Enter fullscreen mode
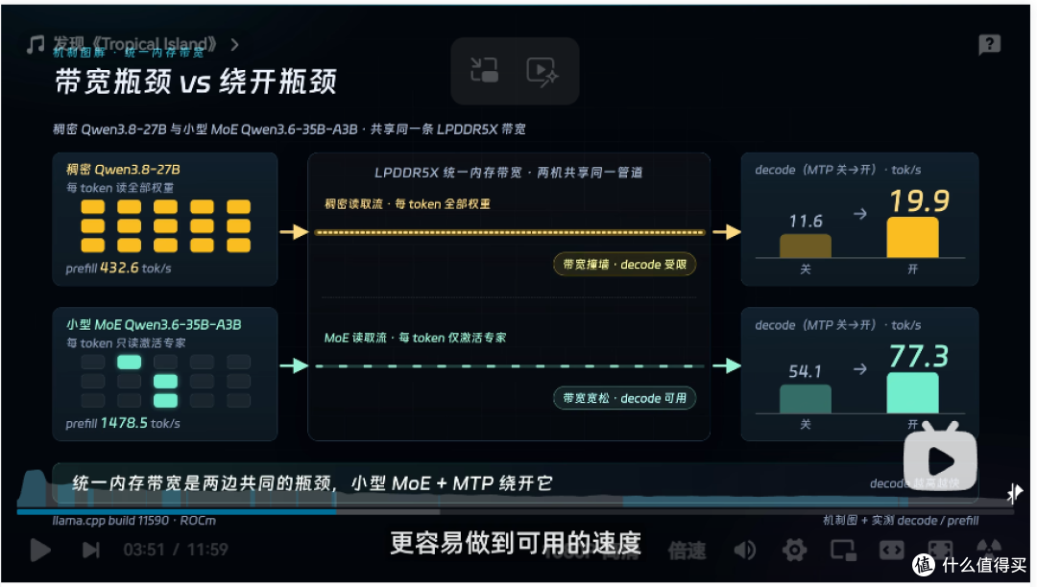This screenshot has width=1037, height=587. (940, 548)
